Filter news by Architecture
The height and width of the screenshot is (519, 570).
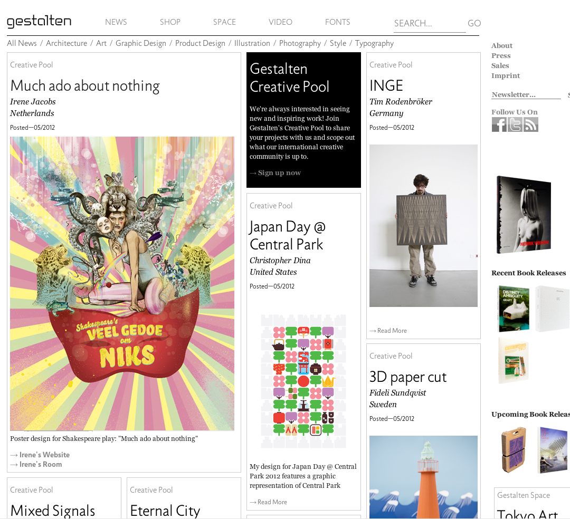[x=66, y=43]
